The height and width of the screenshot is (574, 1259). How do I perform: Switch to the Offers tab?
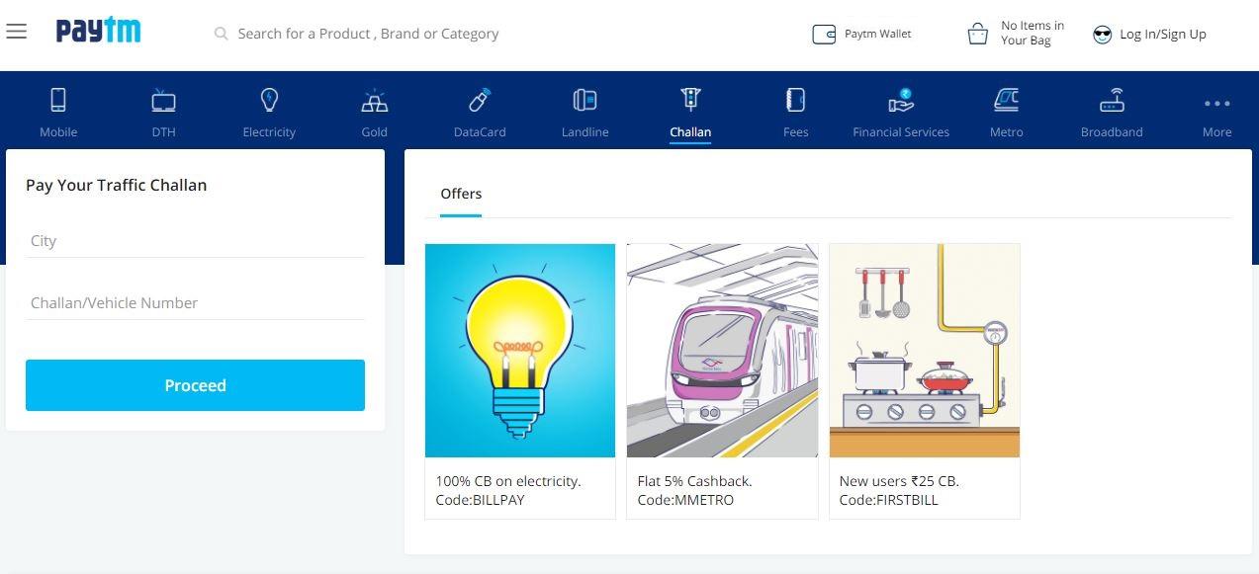(461, 194)
